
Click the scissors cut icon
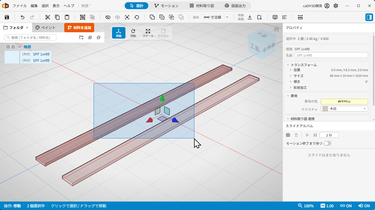[x=48, y=17]
